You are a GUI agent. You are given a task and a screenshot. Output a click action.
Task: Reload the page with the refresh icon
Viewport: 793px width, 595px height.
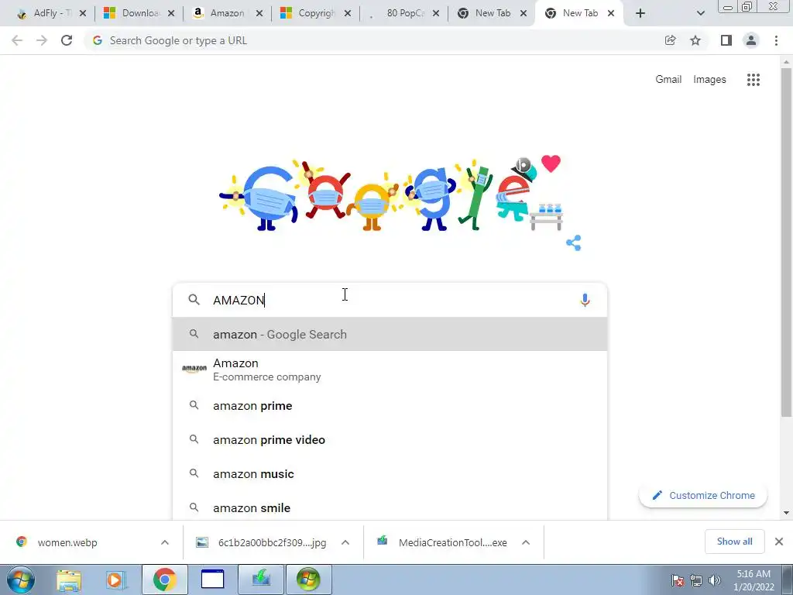click(67, 40)
